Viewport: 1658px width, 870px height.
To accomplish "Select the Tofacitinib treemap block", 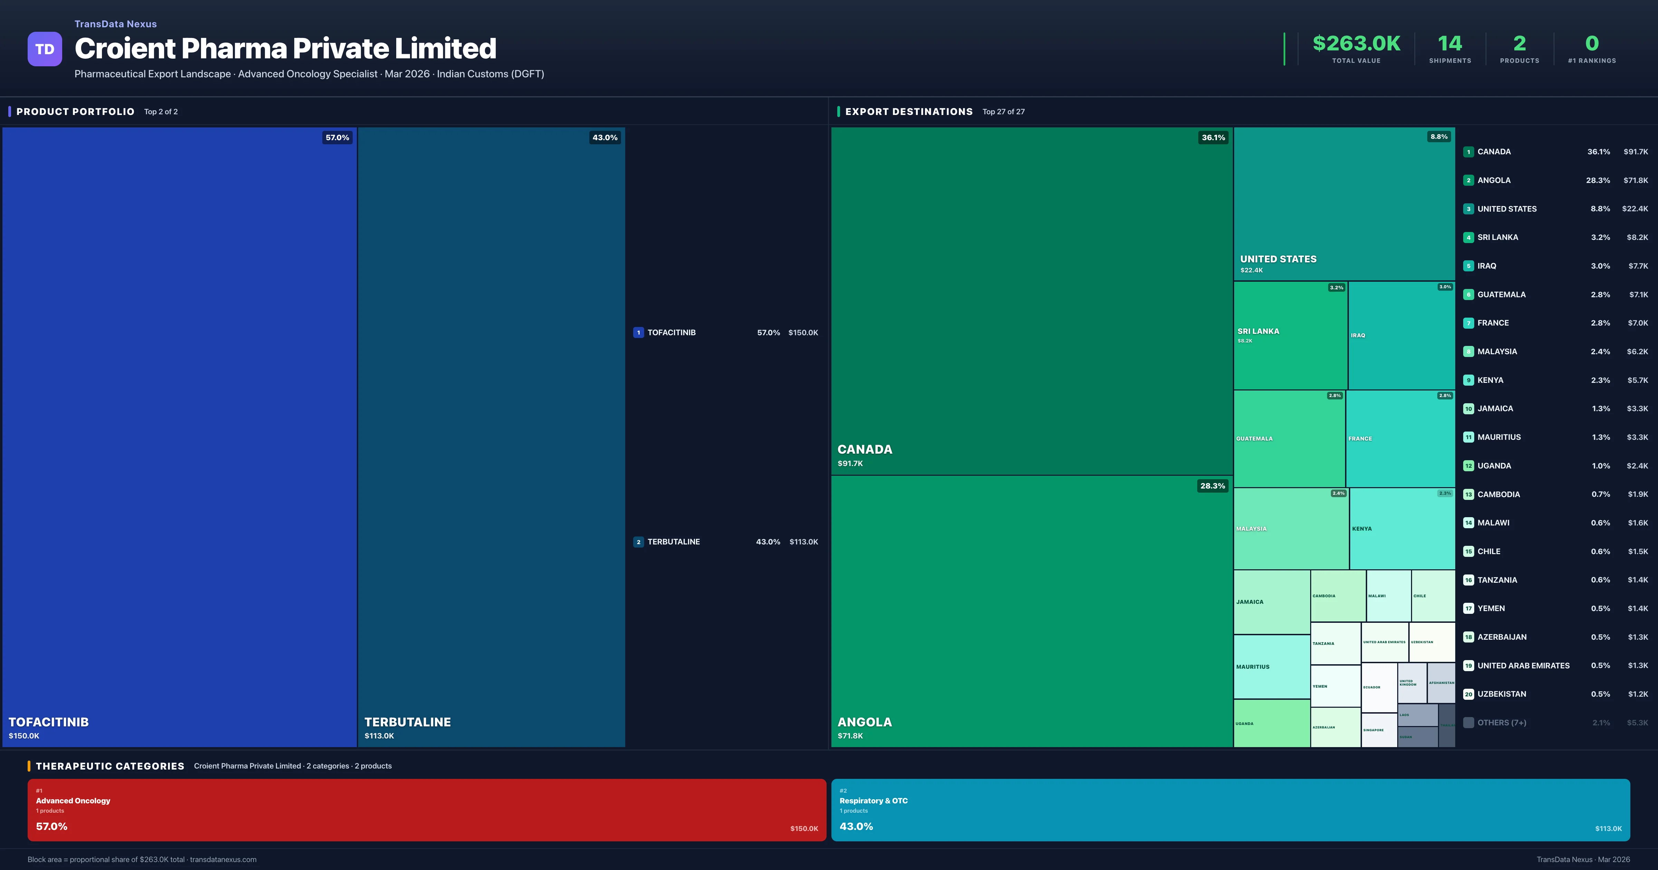I will pos(179,436).
